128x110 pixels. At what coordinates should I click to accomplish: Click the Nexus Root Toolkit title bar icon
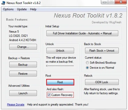3,3
